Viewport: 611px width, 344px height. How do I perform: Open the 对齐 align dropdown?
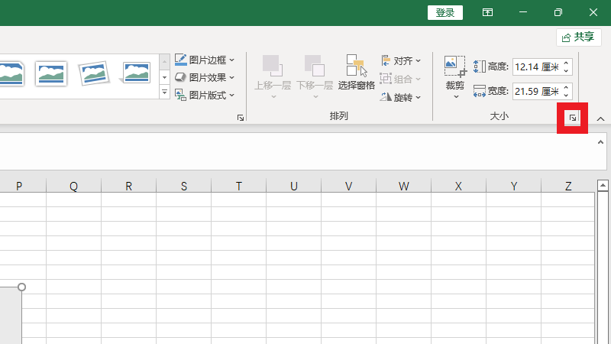[401, 60]
